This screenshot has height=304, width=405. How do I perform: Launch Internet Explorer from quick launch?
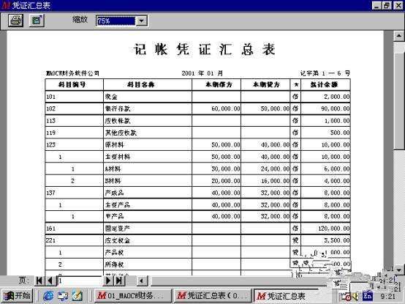coord(48,296)
